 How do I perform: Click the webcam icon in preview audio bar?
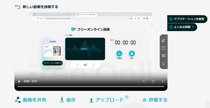pyautogui.click(x=77, y=65)
